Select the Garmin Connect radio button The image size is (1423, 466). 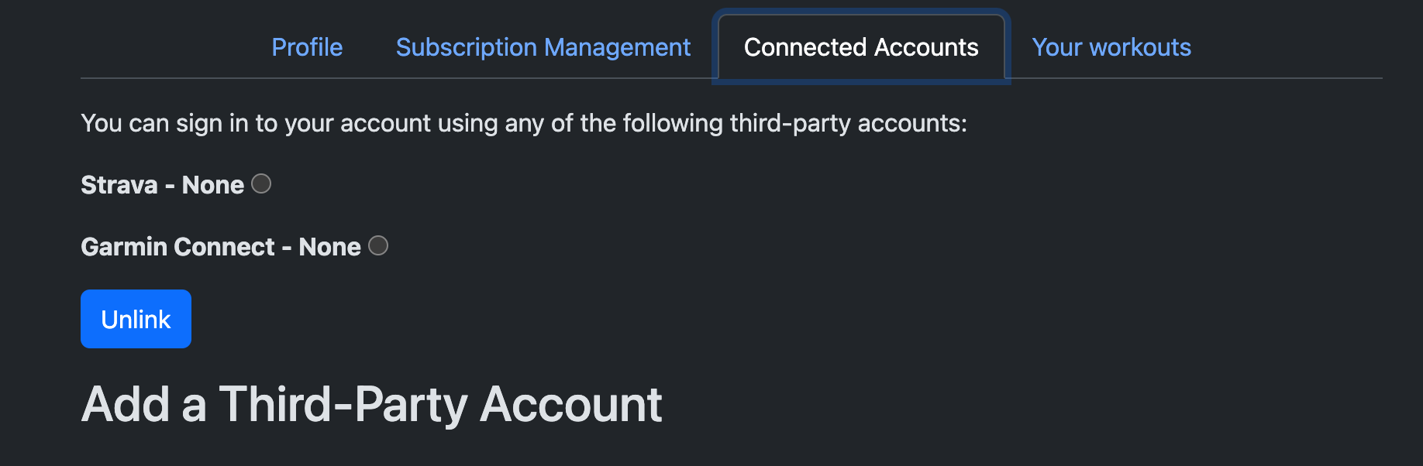click(x=377, y=245)
